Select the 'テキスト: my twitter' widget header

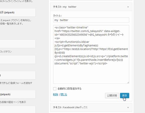point(91,7)
